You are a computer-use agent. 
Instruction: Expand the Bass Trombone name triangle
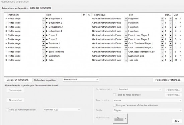tap(47, 52)
